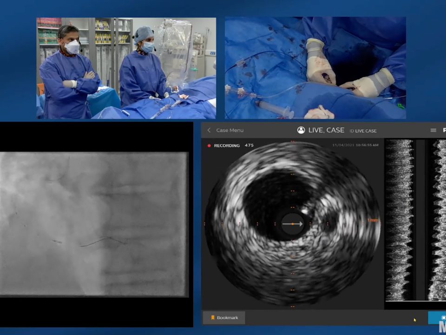446x335 pixels.
Task: Select the ID LIVE CASE header label
Action: [363, 130]
